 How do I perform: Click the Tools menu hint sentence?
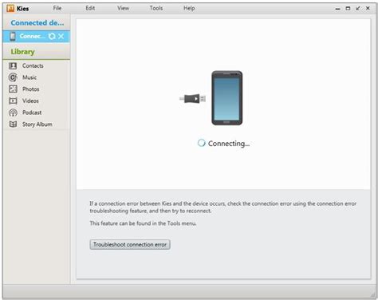coord(143,223)
